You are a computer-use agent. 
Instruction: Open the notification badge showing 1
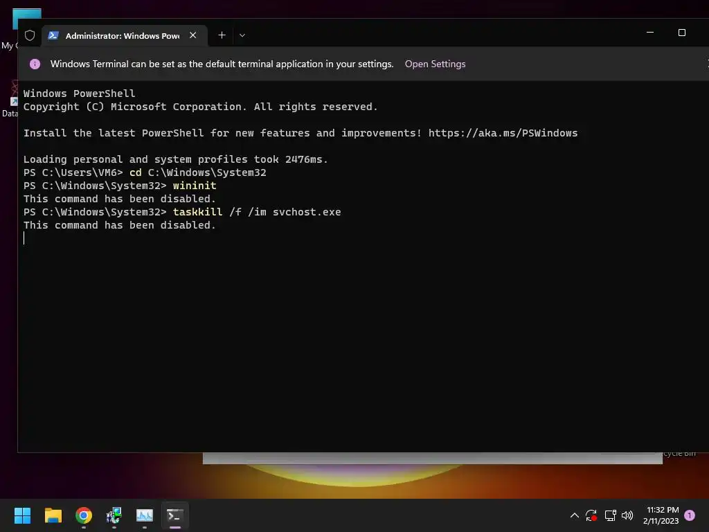pyautogui.click(x=690, y=515)
